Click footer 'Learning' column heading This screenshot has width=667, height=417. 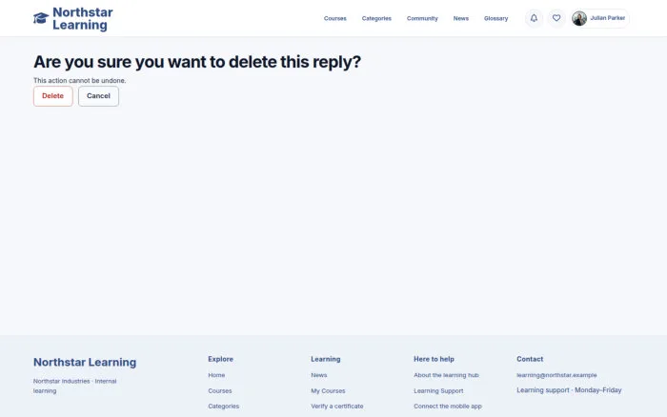(326, 359)
